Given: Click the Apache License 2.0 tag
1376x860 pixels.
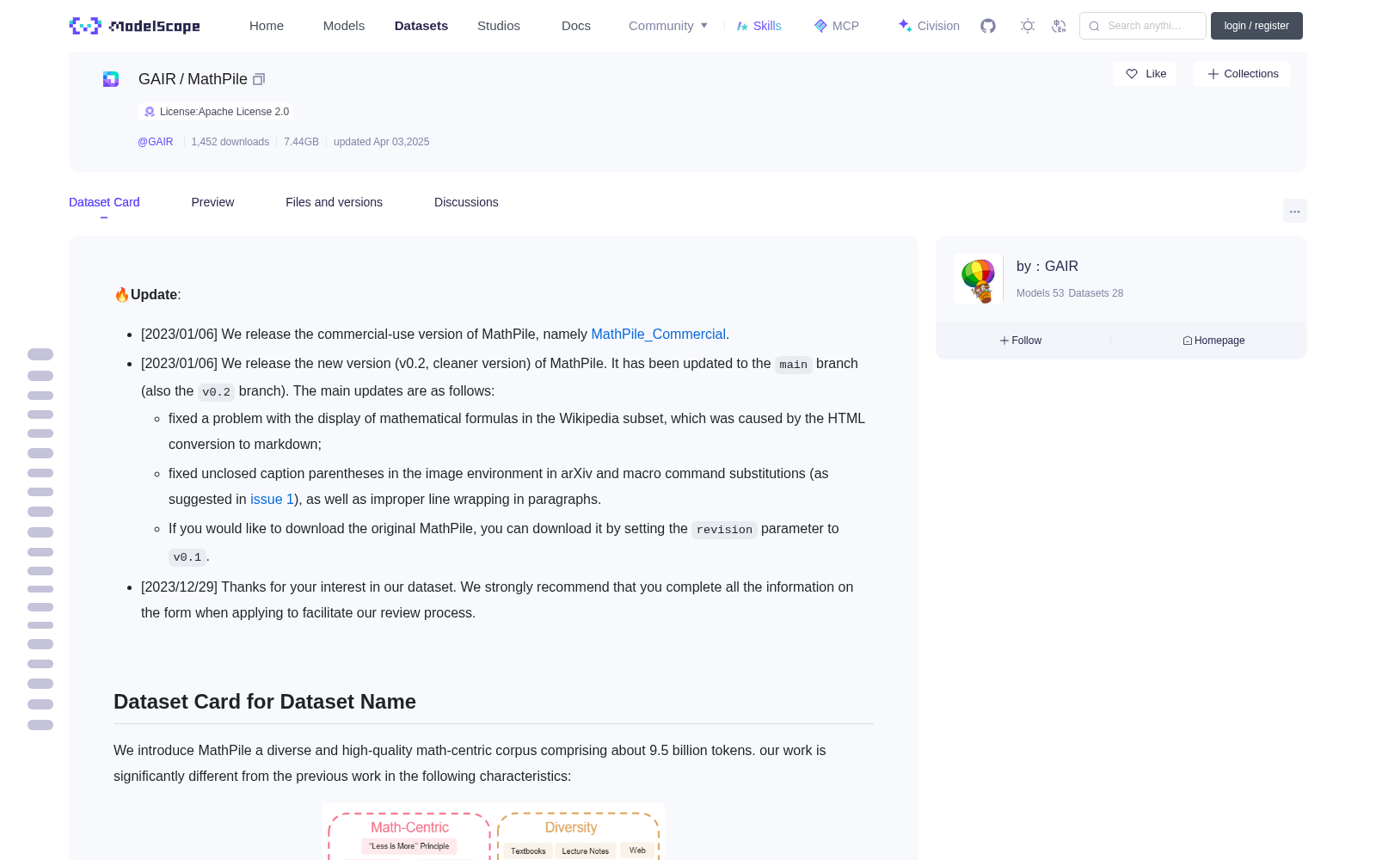Looking at the screenshot, I should pos(216,112).
